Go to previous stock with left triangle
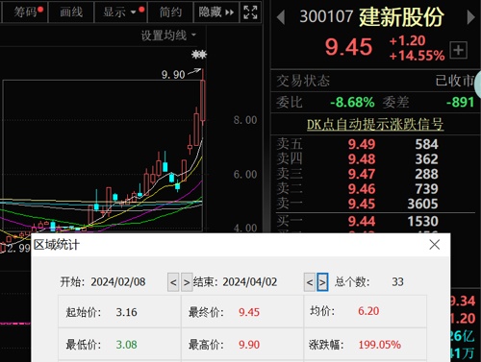This screenshot has height=362, width=481. click(281, 17)
